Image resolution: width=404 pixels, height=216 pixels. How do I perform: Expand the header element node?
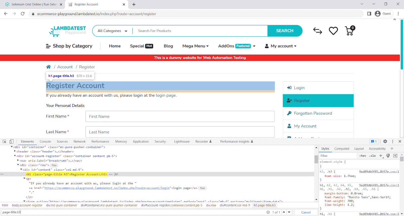point(15,151)
